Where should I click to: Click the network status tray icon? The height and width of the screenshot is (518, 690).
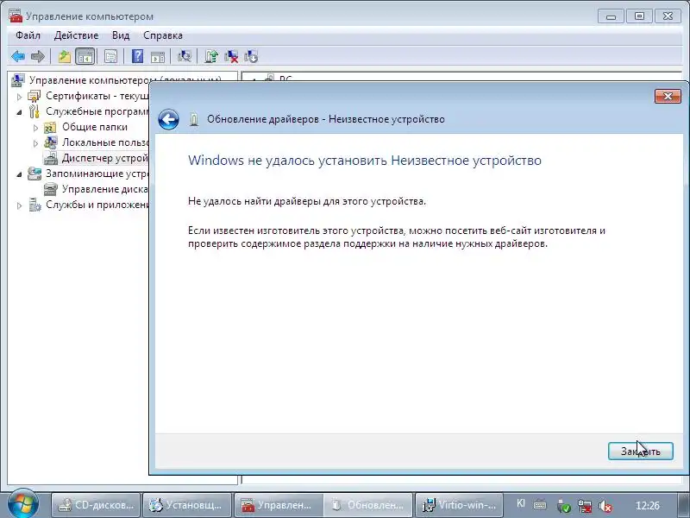(x=585, y=506)
